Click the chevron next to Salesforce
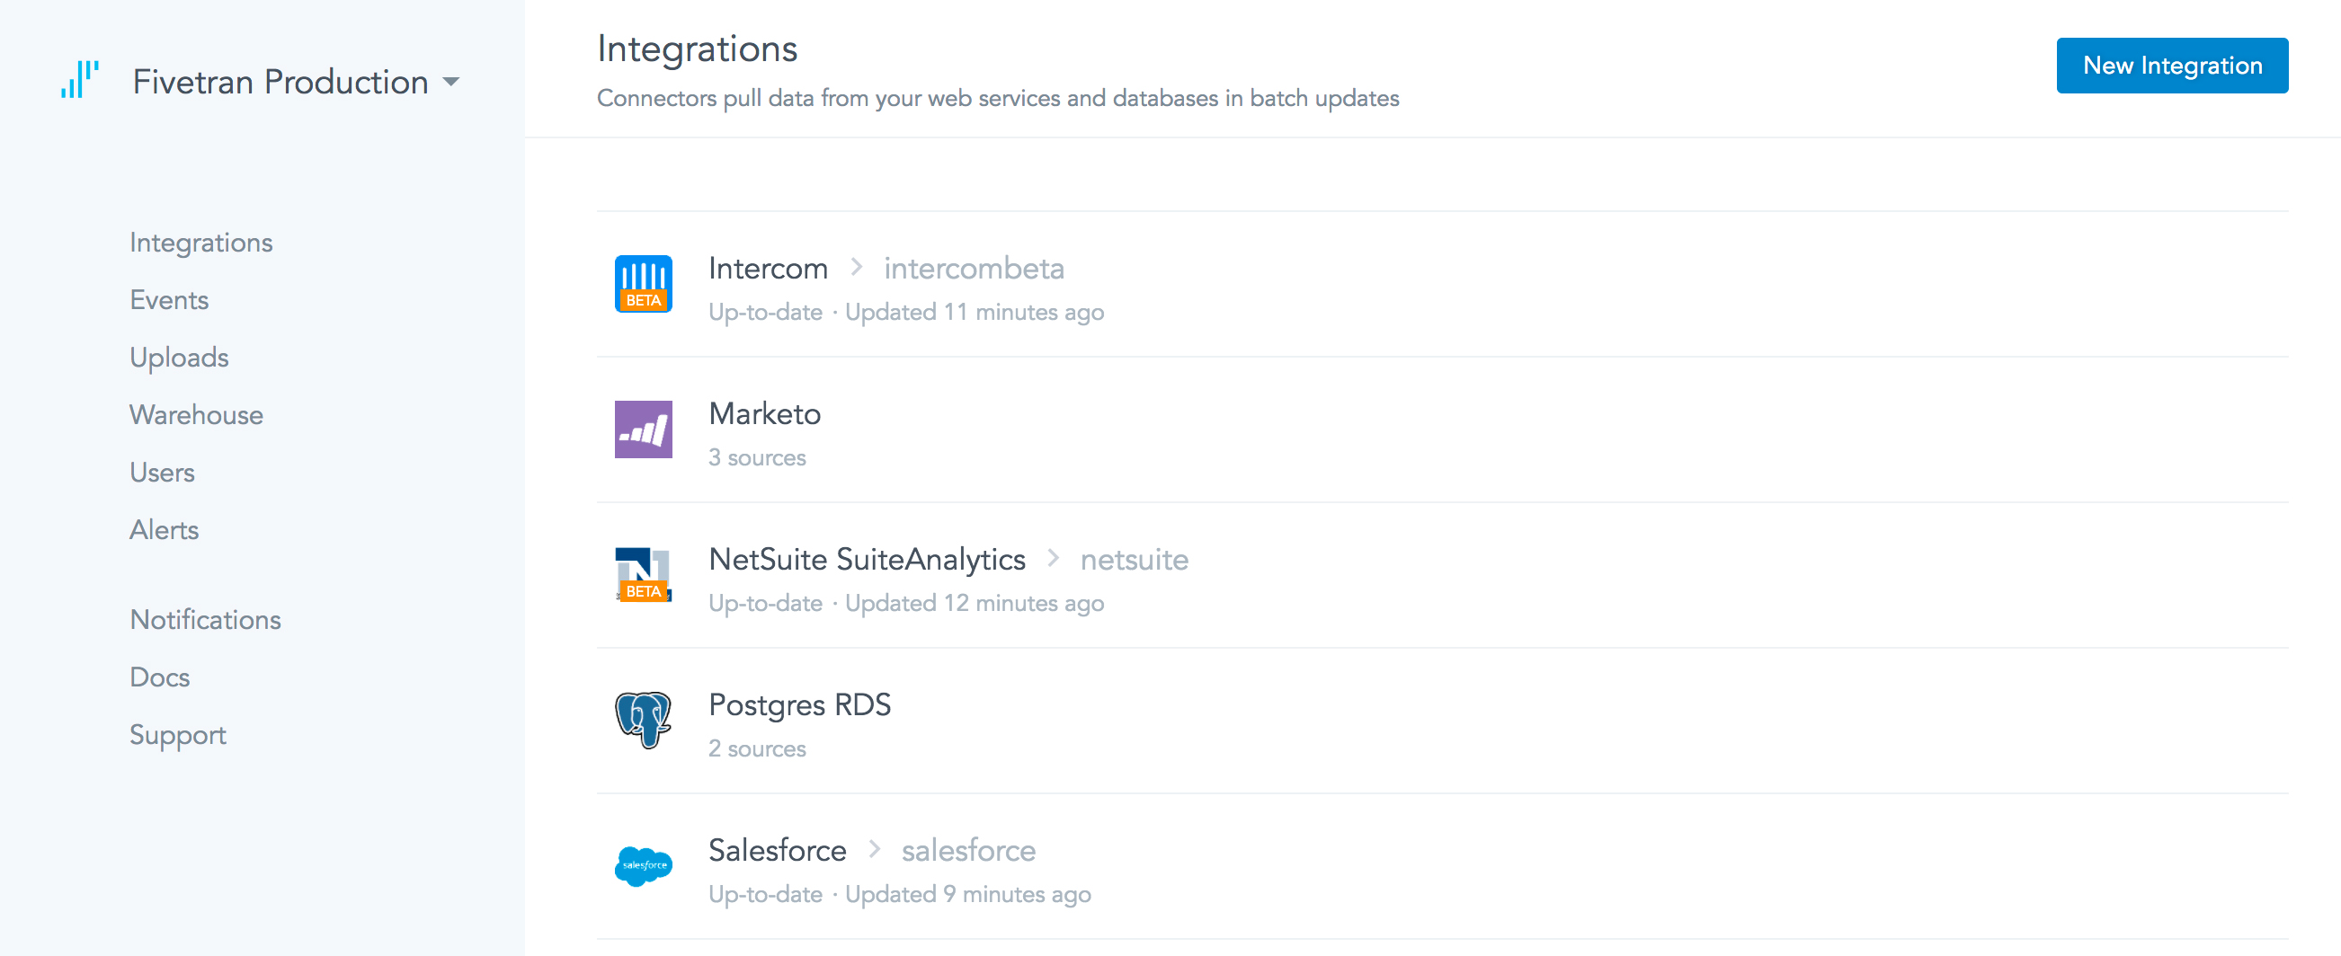The image size is (2341, 956). tap(874, 849)
